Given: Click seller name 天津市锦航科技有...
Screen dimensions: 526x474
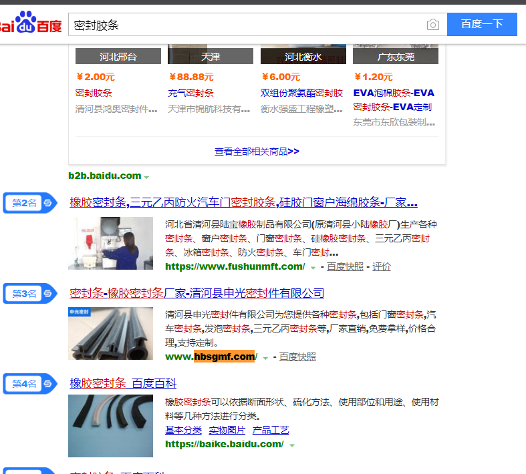Looking at the screenshot, I should pos(209,109).
